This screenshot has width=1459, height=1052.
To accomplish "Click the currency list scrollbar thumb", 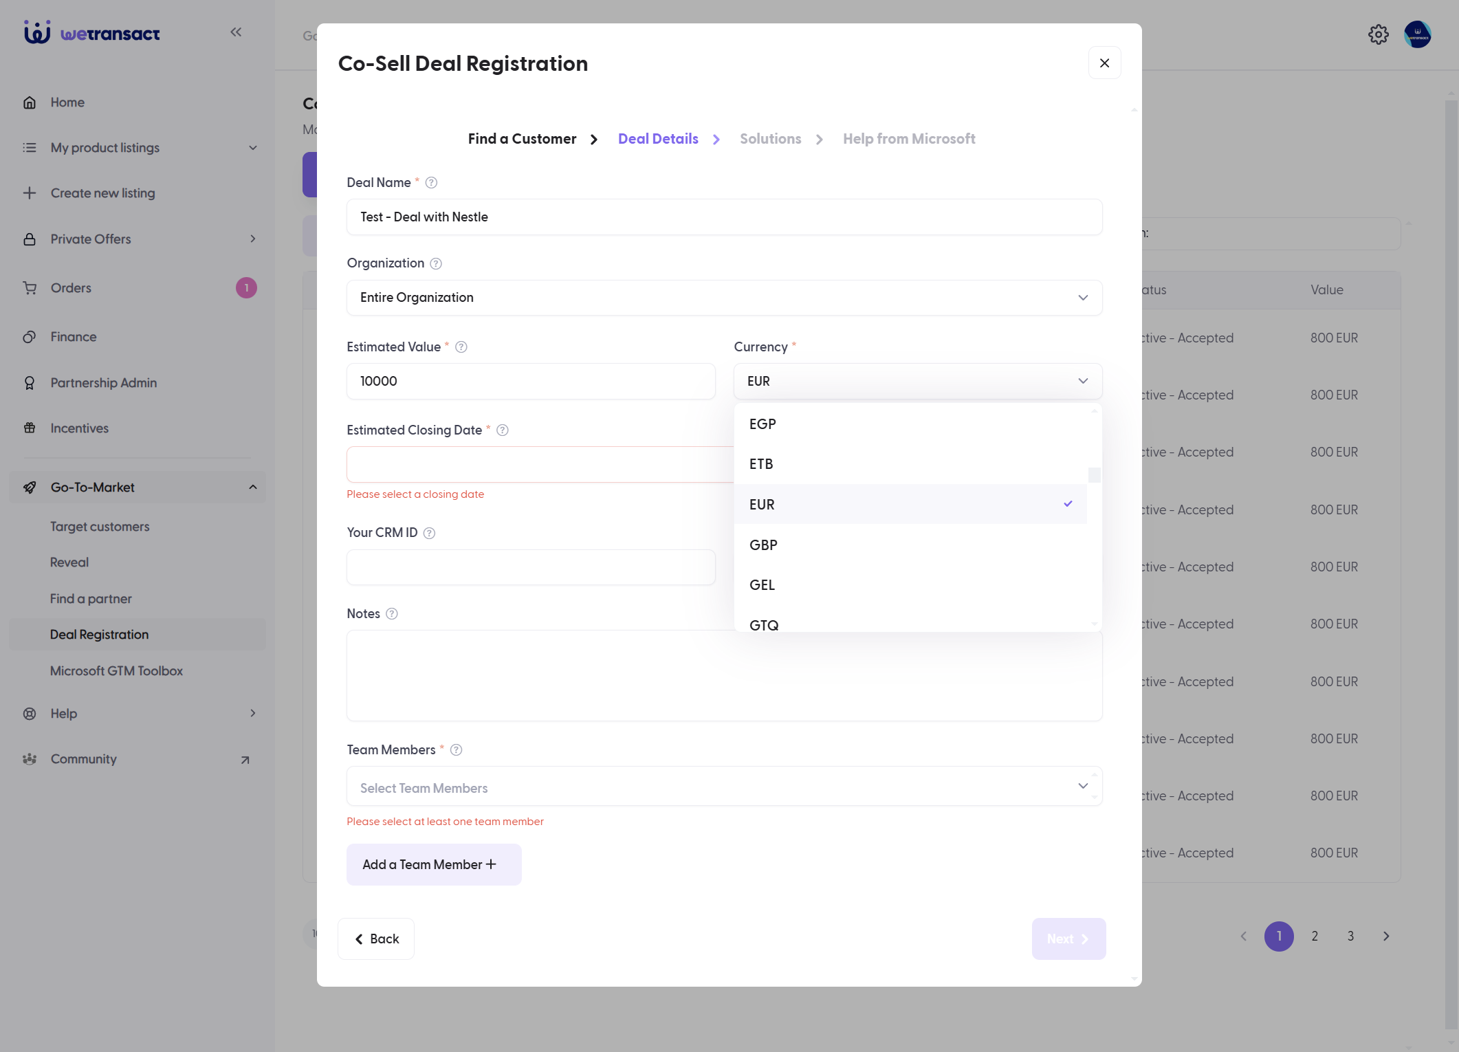I will point(1094,475).
